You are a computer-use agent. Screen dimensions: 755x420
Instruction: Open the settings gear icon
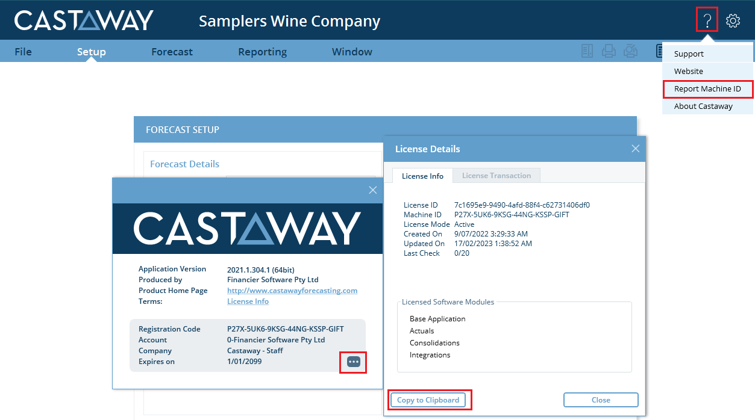pos(733,20)
